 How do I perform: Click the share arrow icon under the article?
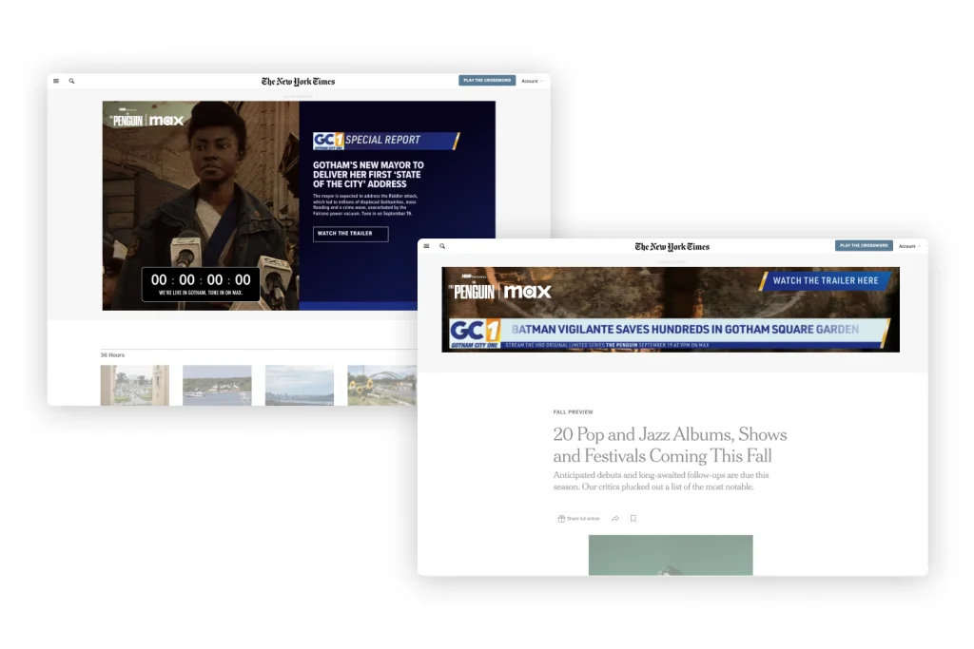click(615, 519)
